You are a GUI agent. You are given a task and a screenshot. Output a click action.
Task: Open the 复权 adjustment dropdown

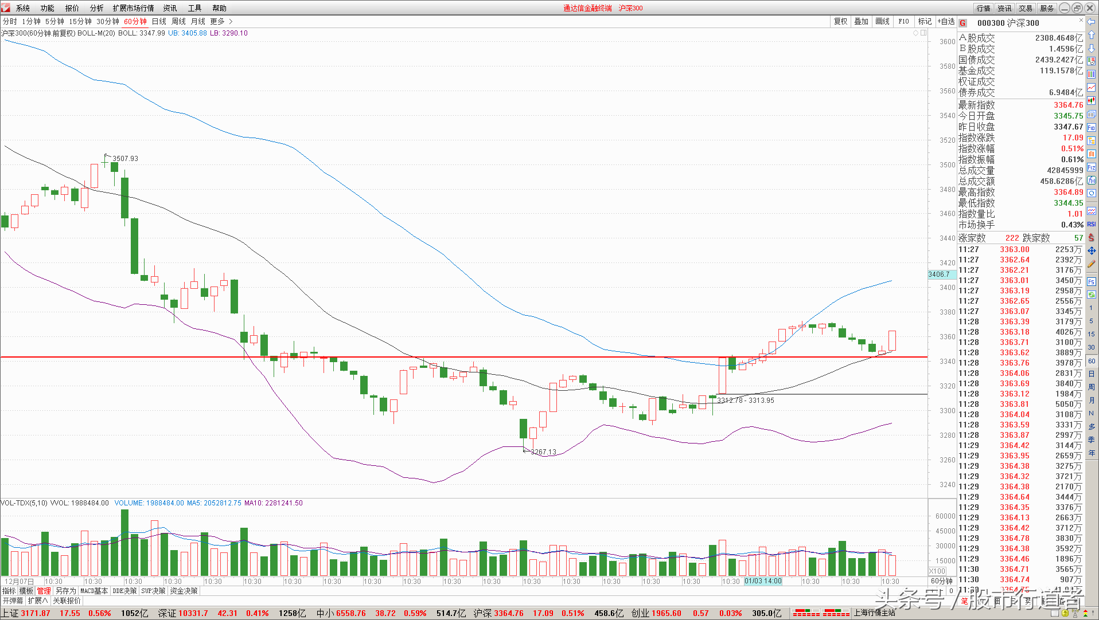(840, 21)
